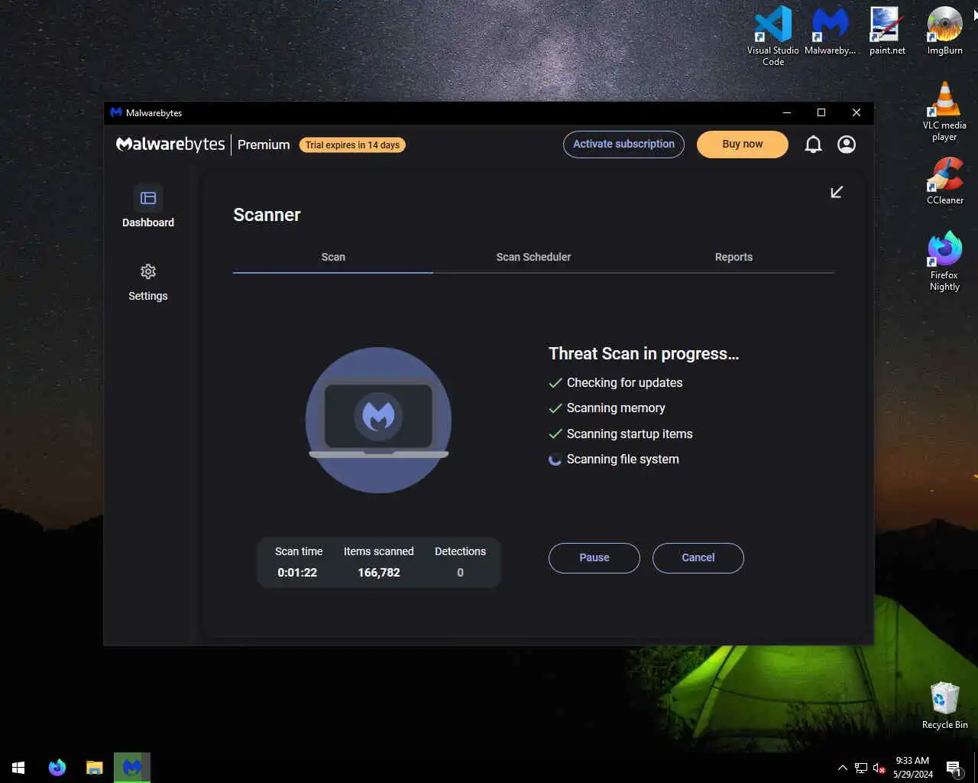Viewport: 978px width, 783px height.
Task: Pause the threat scan
Action: pos(594,557)
